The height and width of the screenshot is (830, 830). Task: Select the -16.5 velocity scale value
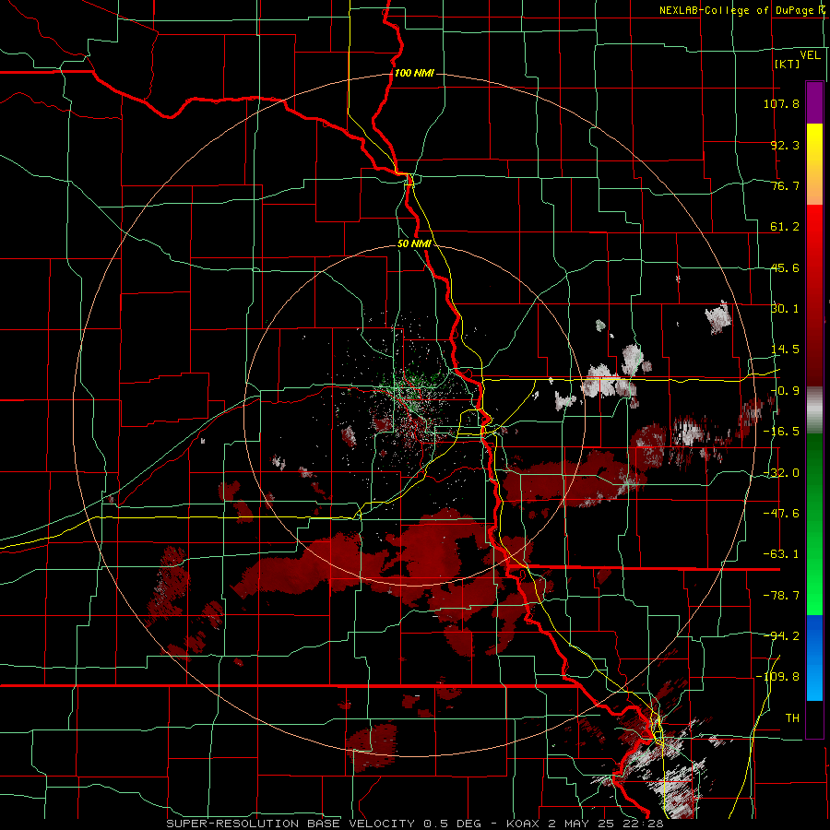(781, 432)
